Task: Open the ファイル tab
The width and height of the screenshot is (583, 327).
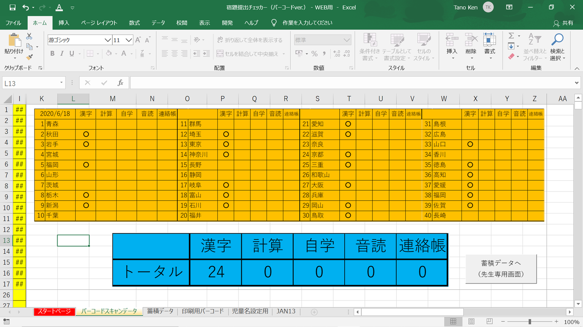Action: click(13, 23)
